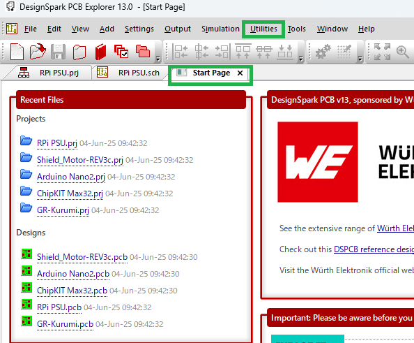Click green PCB icon beside Shield_Motor-REV3c.pcb
This screenshot has height=343, width=414.
point(26,254)
